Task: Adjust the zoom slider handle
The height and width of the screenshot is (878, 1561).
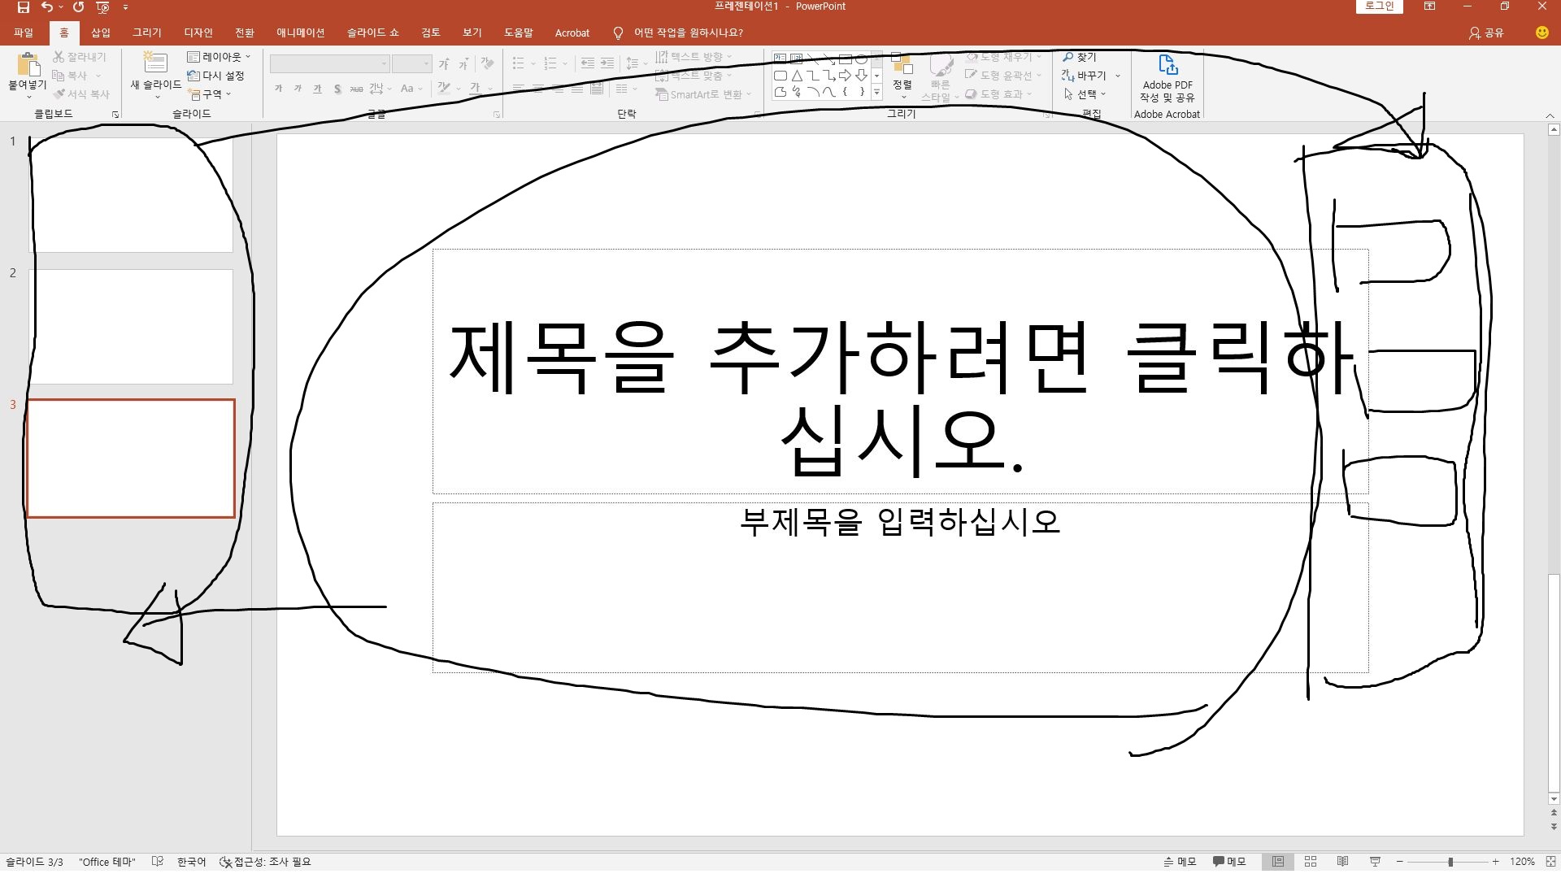Action: coord(1450,862)
